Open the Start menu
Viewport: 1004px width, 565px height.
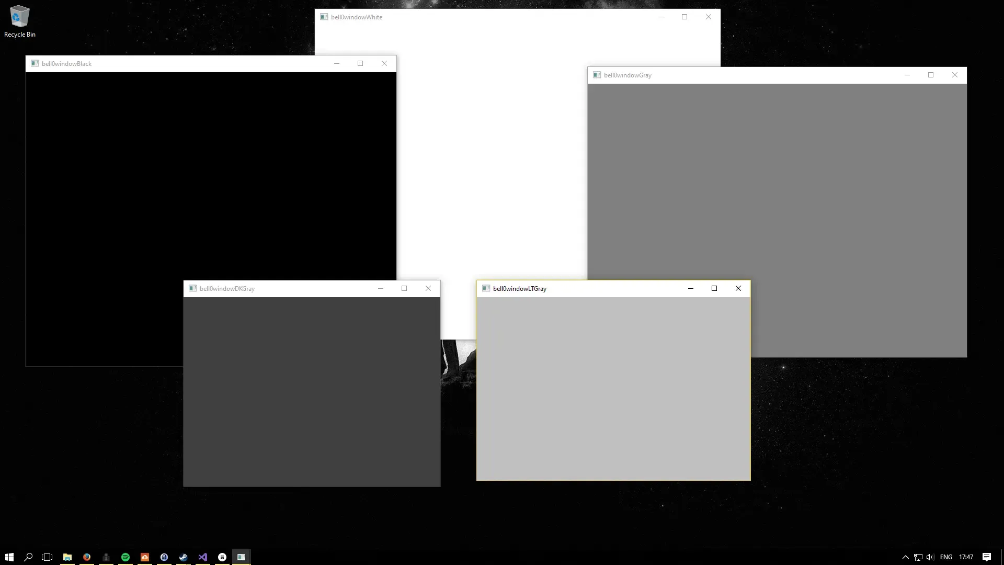[x=9, y=557]
